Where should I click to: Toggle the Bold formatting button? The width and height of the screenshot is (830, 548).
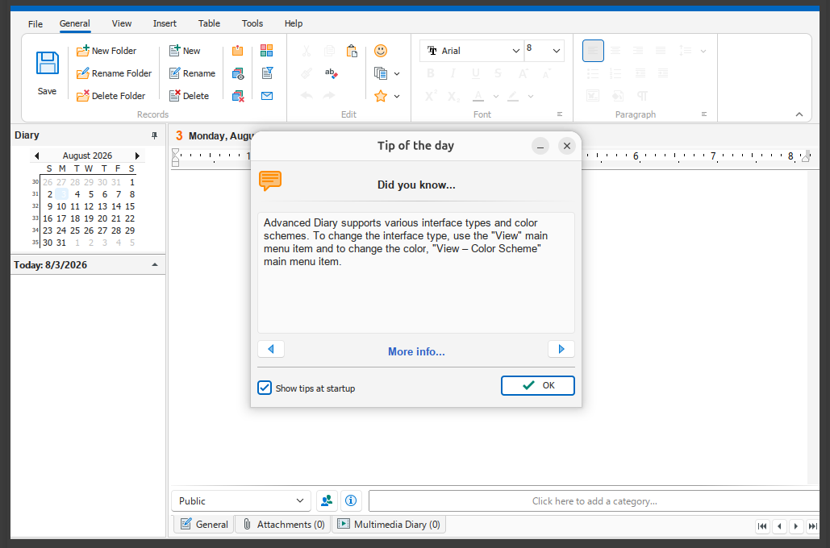(x=431, y=73)
